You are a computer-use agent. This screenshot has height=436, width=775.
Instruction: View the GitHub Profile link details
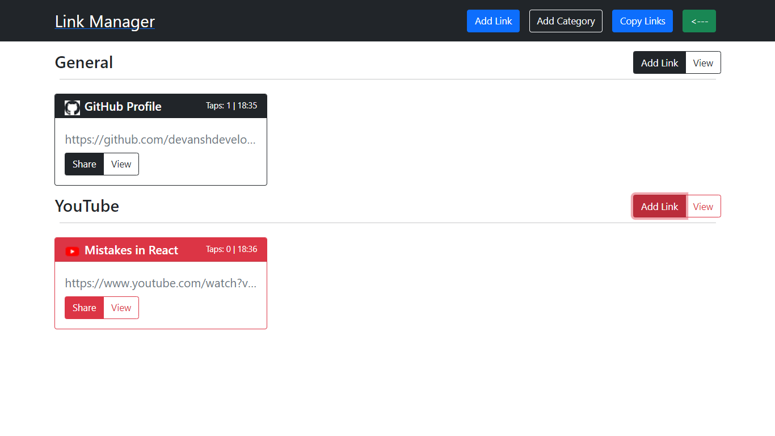[121, 164]
